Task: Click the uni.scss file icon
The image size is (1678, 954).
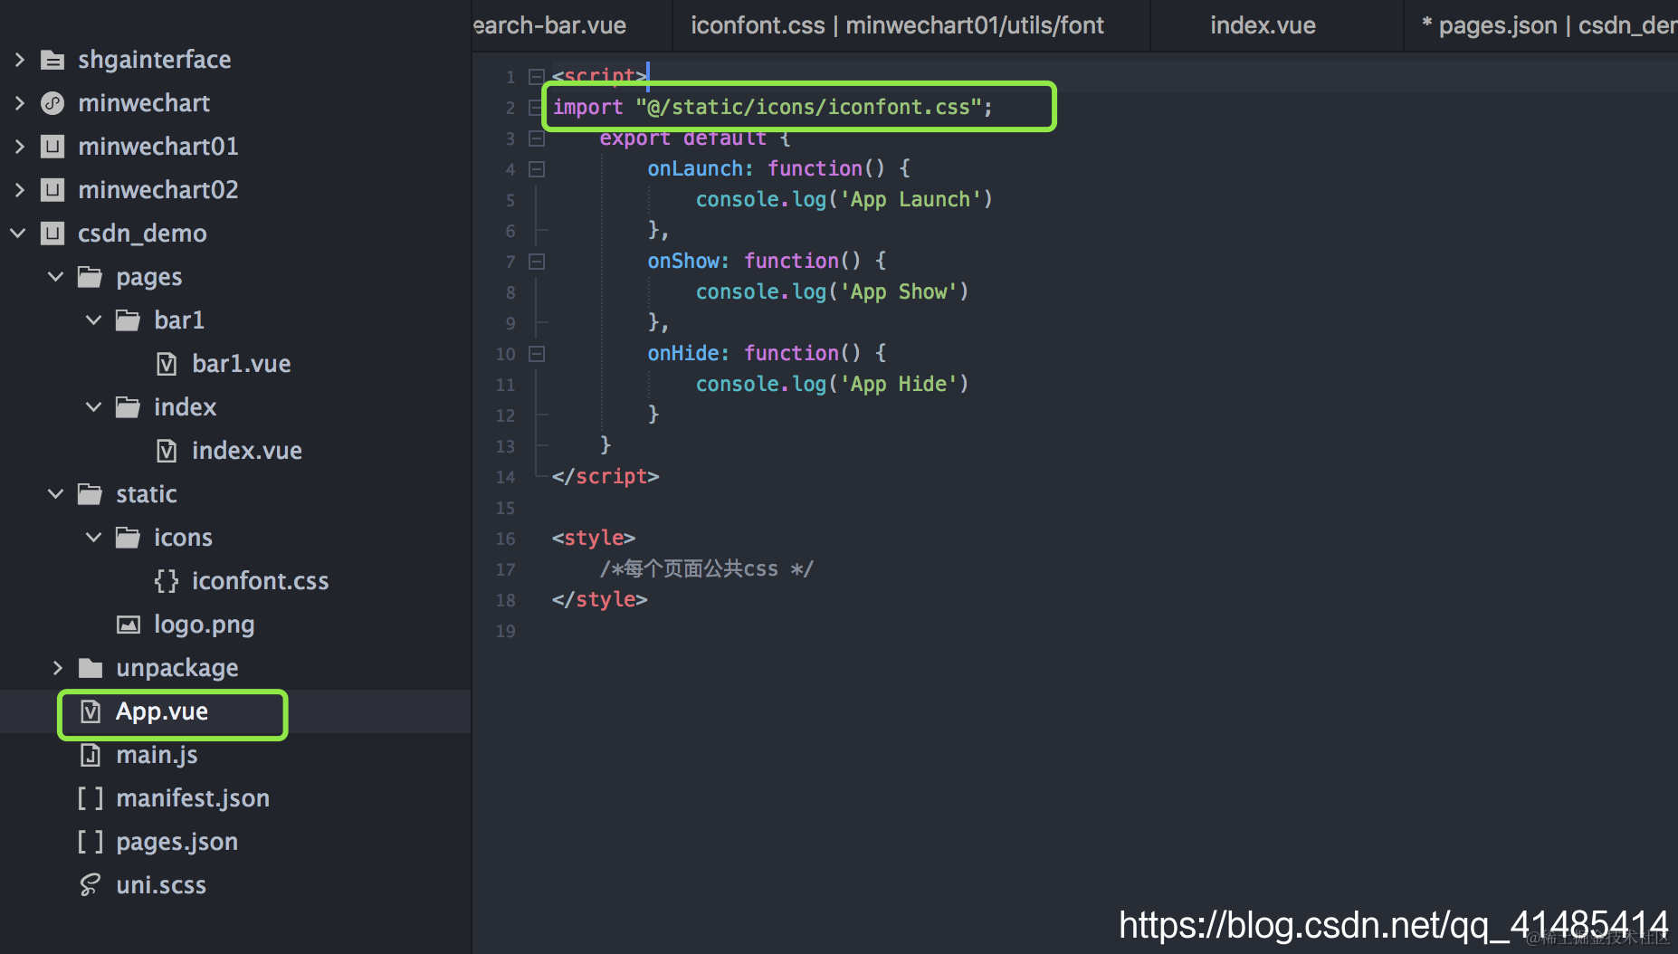Action: 90,885
